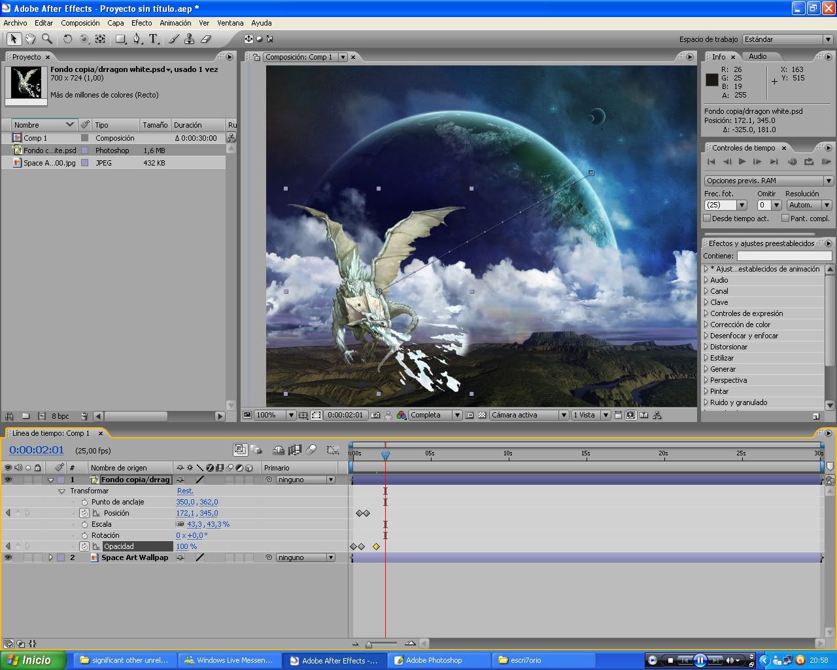Image resolution: width=837 pixels, height=670 pixels.
Task: Check the Desde tiempo act. checkbox
Action: click(707, 218)
